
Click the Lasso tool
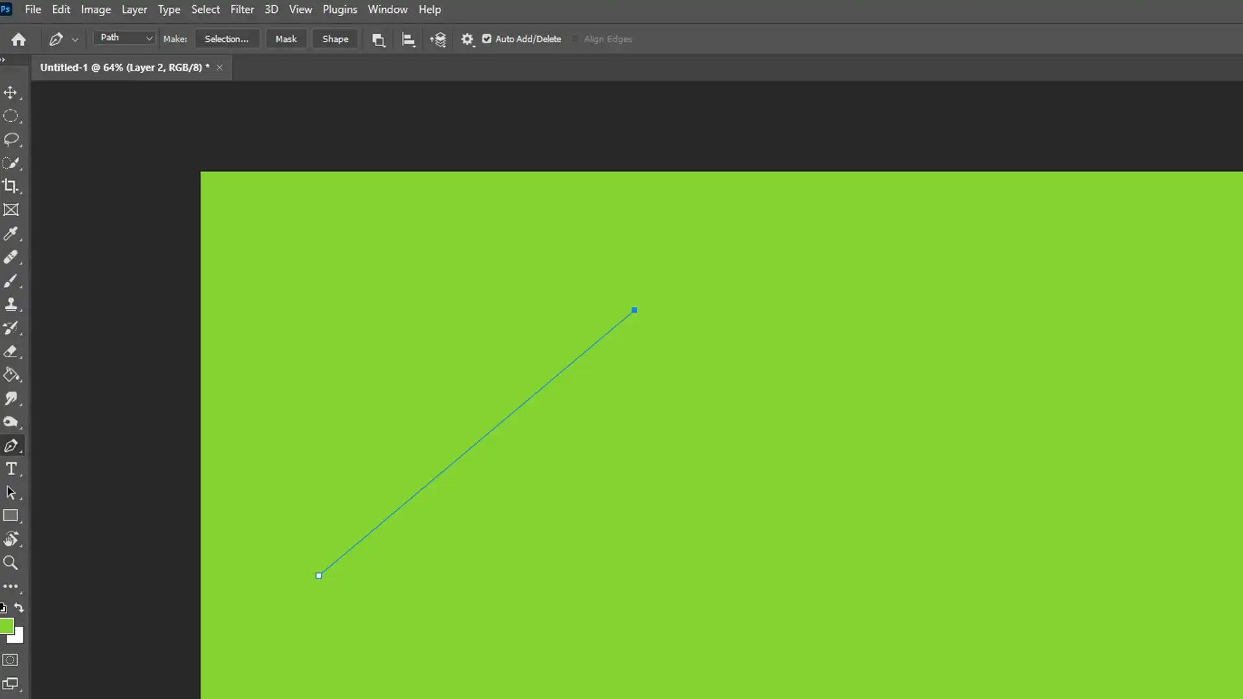(12, 140)
